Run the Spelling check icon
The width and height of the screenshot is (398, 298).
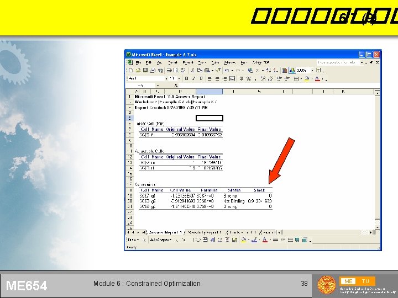pyautogui.click(x=184, y=71)
